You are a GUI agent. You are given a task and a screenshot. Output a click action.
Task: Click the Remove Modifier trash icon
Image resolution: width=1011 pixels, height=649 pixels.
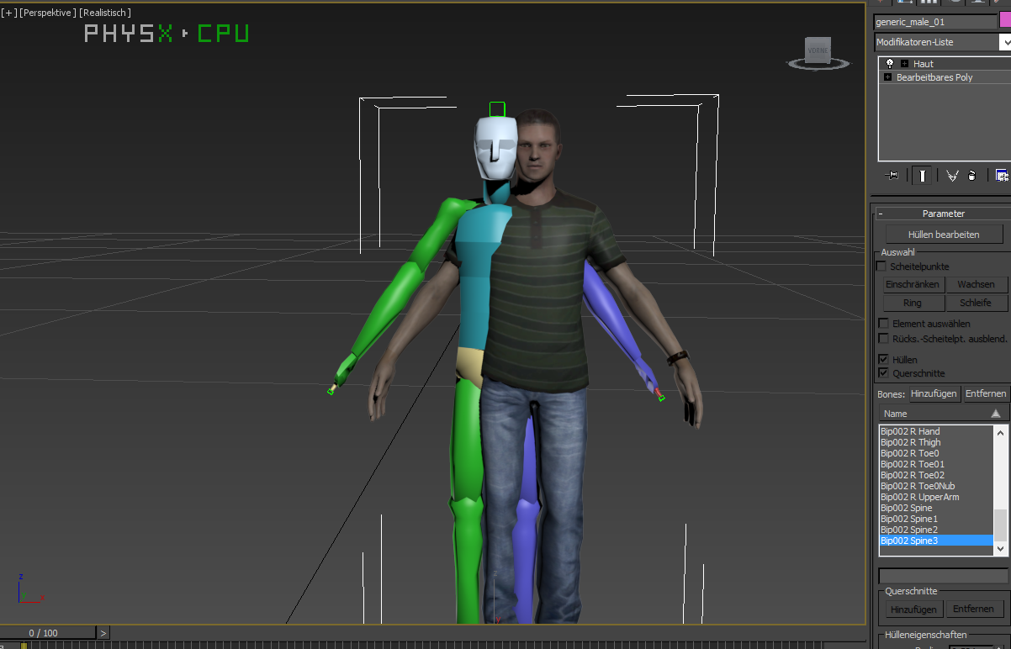tap(972, 175)
